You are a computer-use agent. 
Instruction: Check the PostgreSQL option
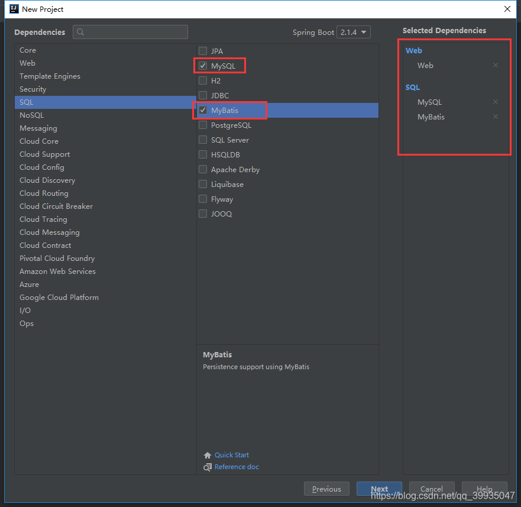[203, 125]
